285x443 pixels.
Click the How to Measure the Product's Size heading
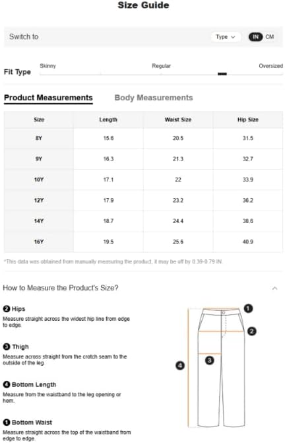(61, 288)
